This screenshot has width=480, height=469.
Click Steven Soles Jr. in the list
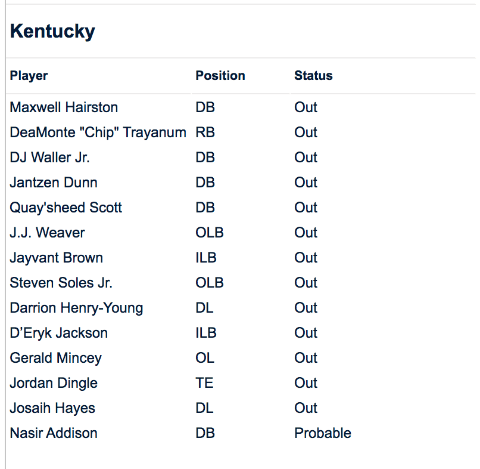(x=61, y=283)
